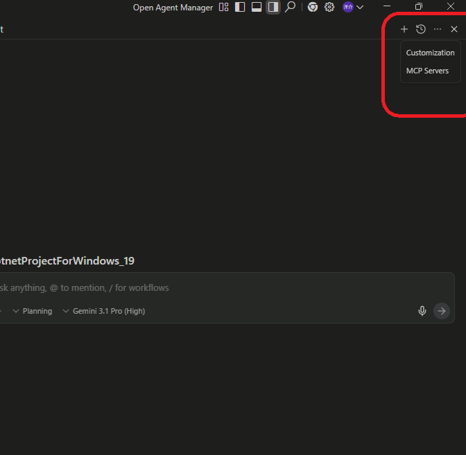
Task: Choose MCP Servers menu entry
Action: coord(427,71)
